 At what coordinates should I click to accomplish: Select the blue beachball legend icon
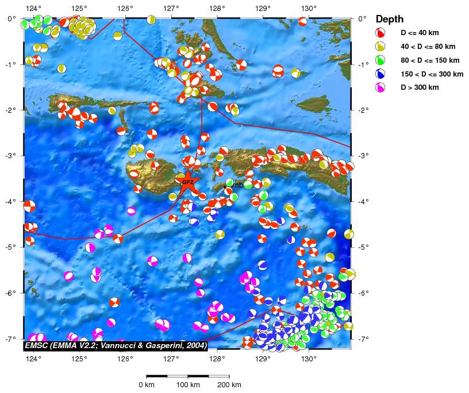379,74
